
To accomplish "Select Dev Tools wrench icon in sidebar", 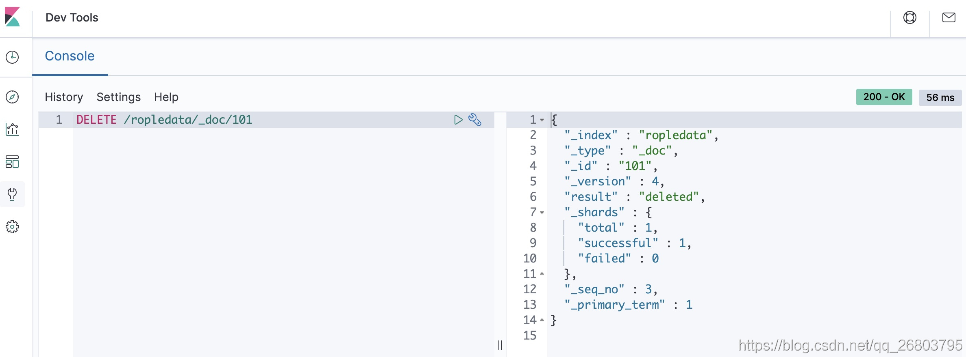I will (x=12, y=194).
